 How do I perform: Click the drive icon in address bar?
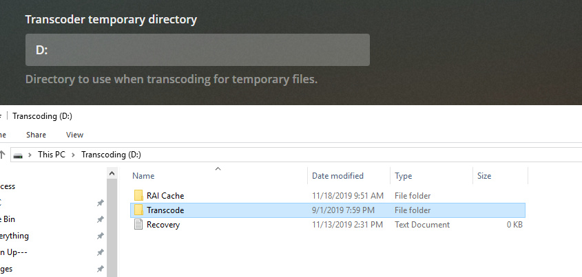point(18,155)
